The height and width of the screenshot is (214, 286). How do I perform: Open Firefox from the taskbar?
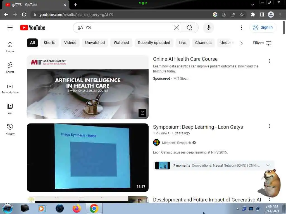point(77,208)
